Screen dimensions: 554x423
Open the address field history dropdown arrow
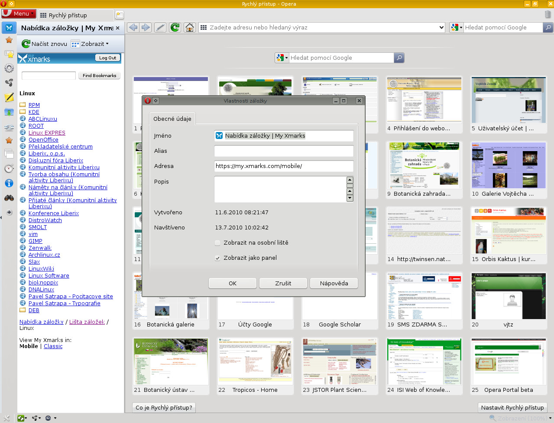[441, 27]
